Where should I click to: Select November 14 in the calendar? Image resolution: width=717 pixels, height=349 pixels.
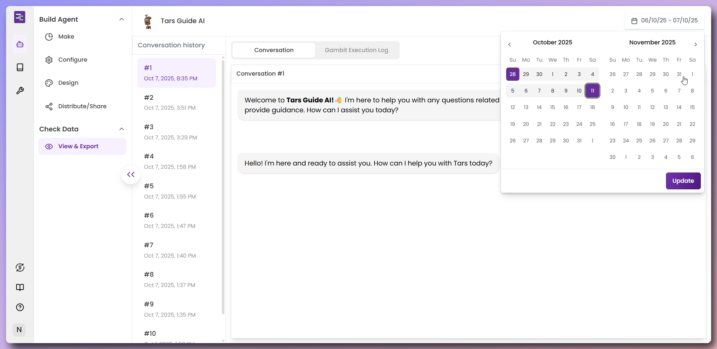pyautogui.click(x=679, y=108)
